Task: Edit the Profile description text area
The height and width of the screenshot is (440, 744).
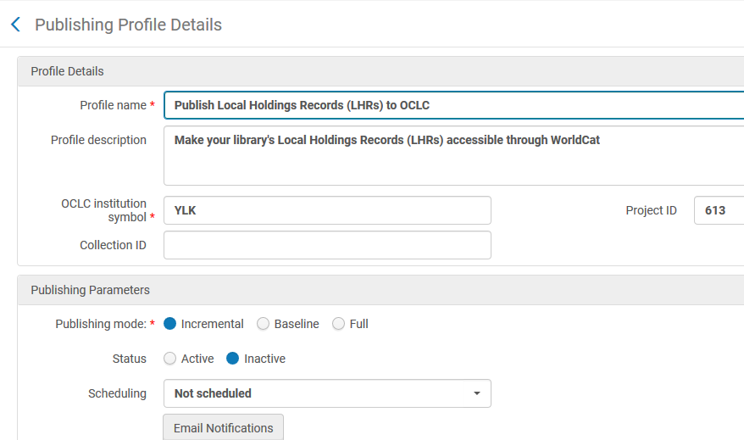Action: 453,156
